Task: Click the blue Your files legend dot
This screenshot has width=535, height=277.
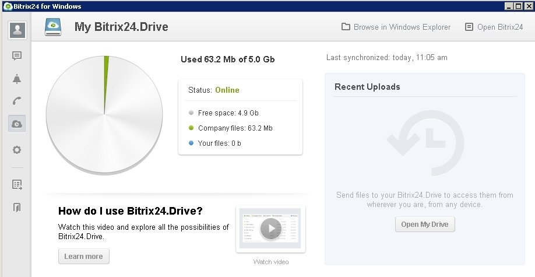Action: coord(191,143)
